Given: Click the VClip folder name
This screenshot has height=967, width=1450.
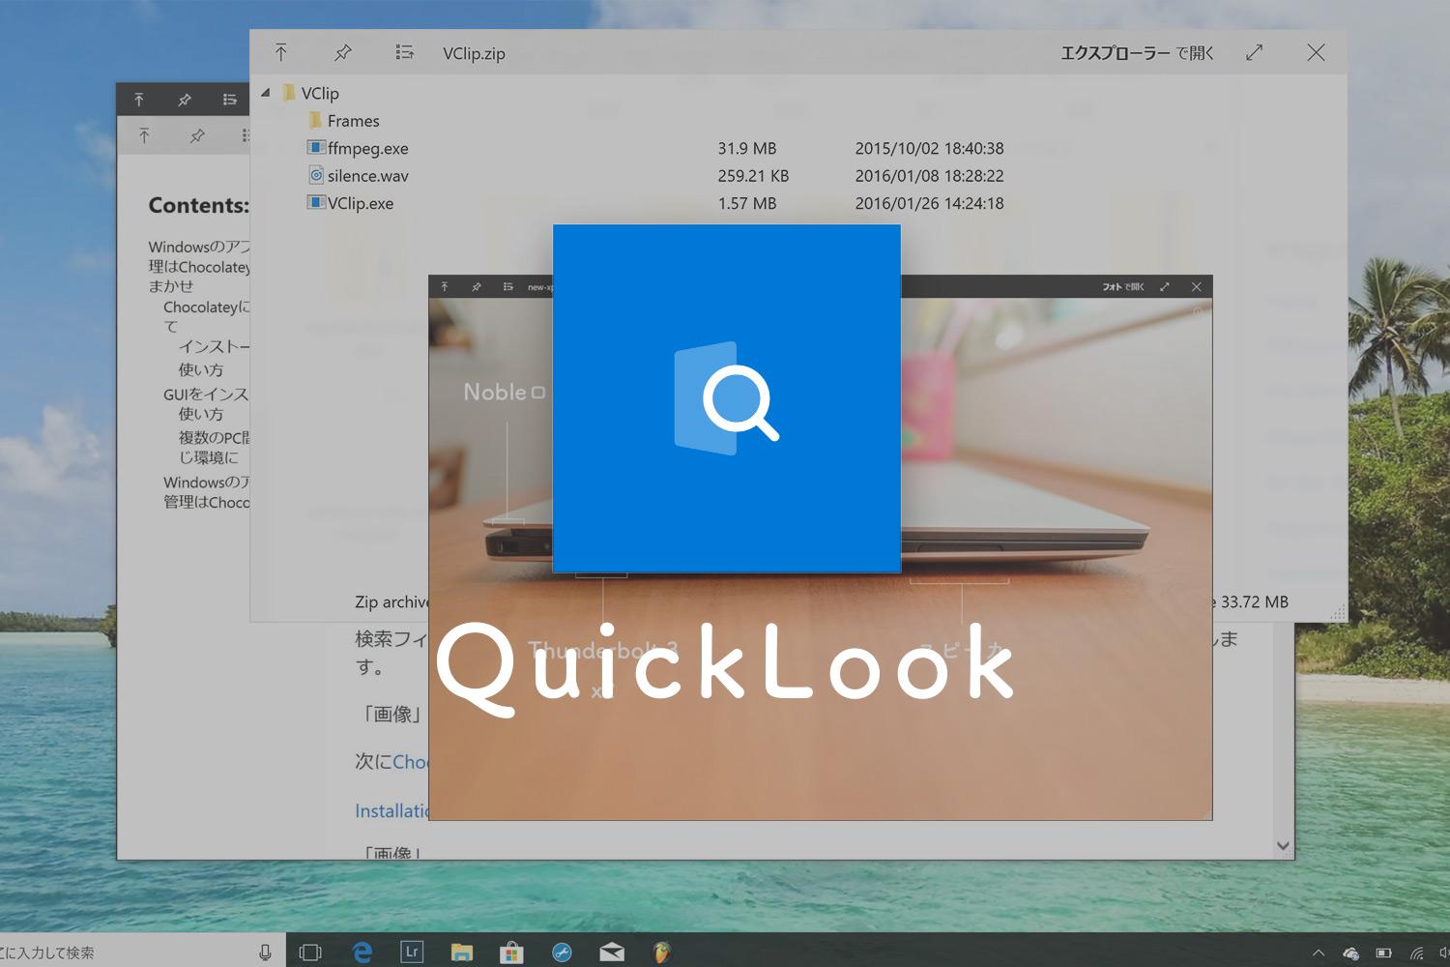Looking at the screenshot, I should pyautogui.click(x=320, y=93).
